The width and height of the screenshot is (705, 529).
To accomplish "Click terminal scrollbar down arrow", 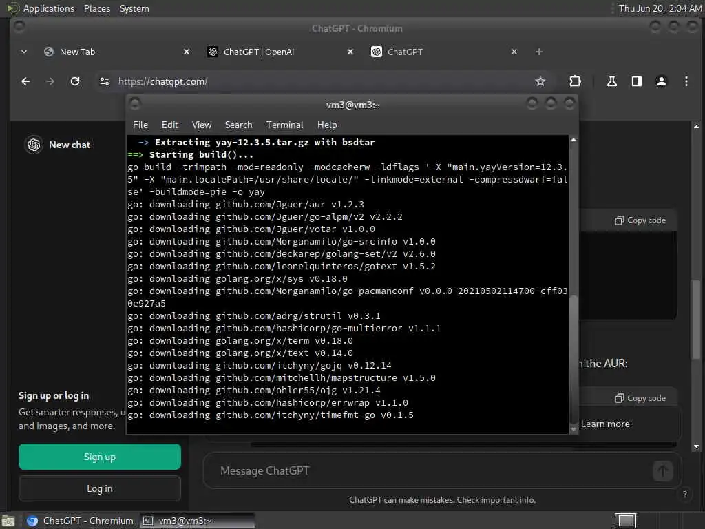I will (574, 429).
